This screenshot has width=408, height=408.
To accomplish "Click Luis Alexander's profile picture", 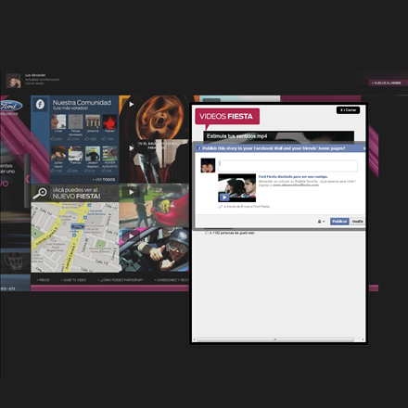I will (x=14, y=81).
